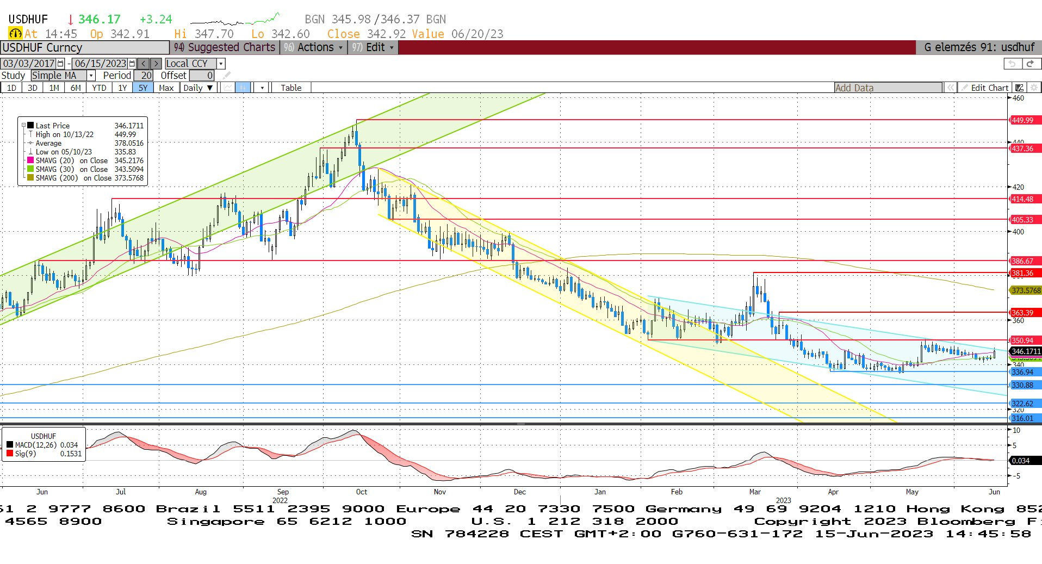1042x564 pixels.
Task: Expand the Edit menu
Action: [373, 47]
